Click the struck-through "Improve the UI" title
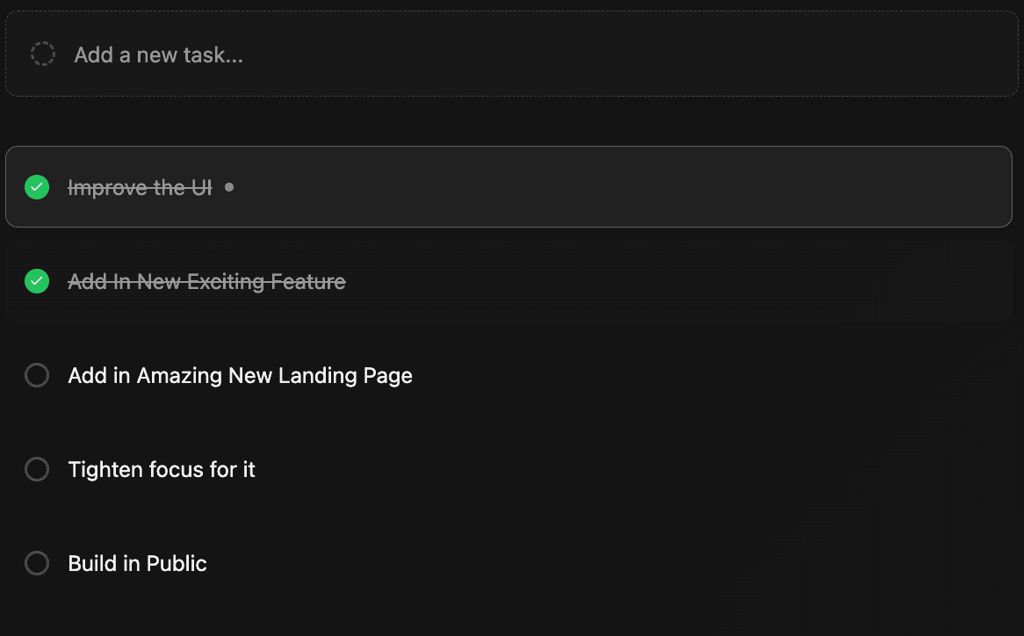Viewport: 1024px width, 636px height. [140, 188]
